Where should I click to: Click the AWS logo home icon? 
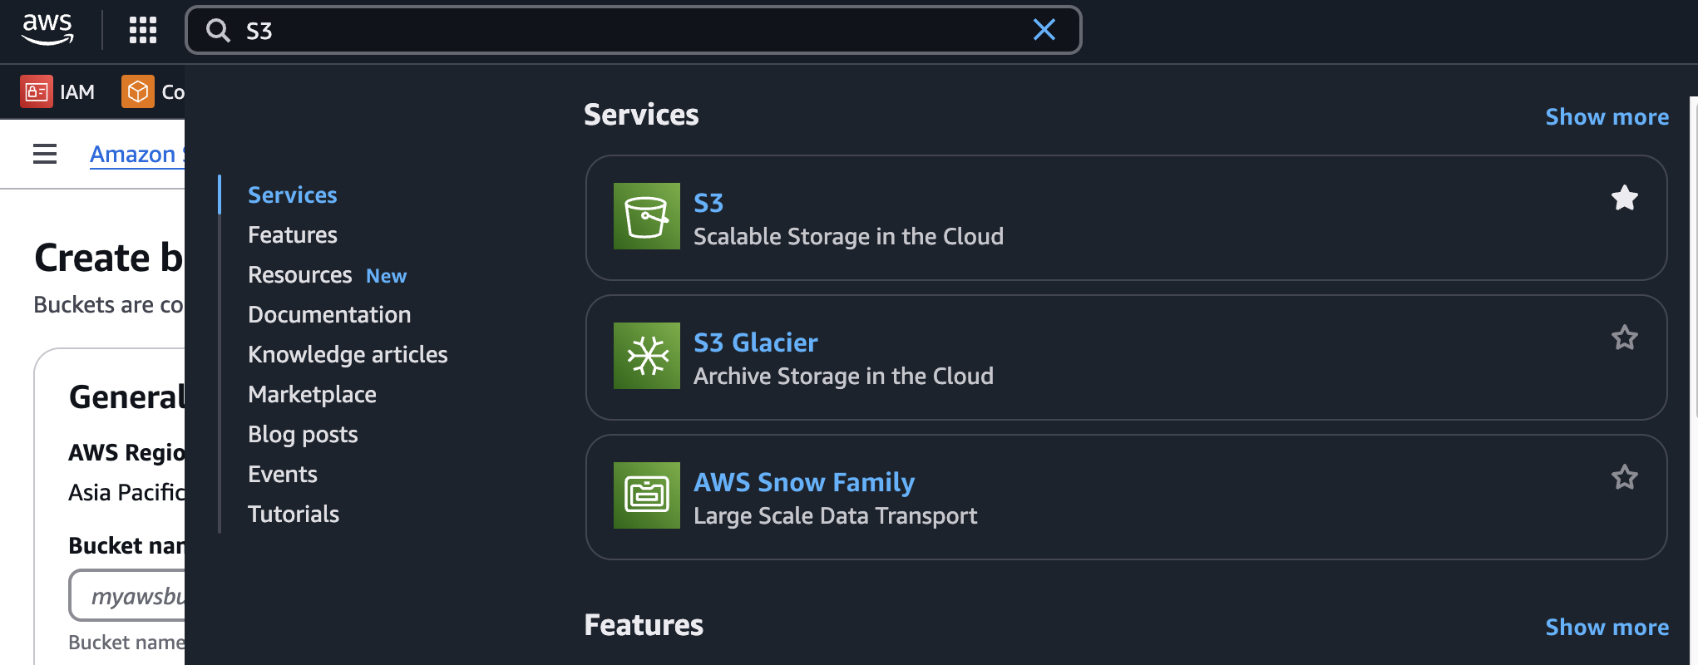pos(47,30)
